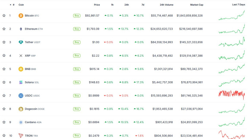Toggle the BNB watchlist star
This screenshot has width=249, height=139.
click(x=4, y=69)
